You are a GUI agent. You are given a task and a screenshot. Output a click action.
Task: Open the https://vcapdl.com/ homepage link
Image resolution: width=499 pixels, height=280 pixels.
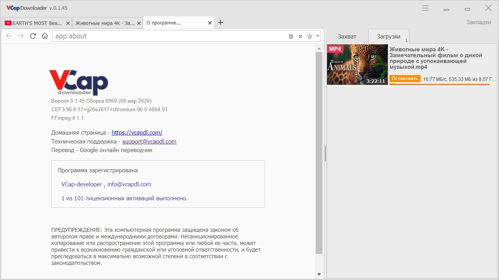tap(137, 133)
